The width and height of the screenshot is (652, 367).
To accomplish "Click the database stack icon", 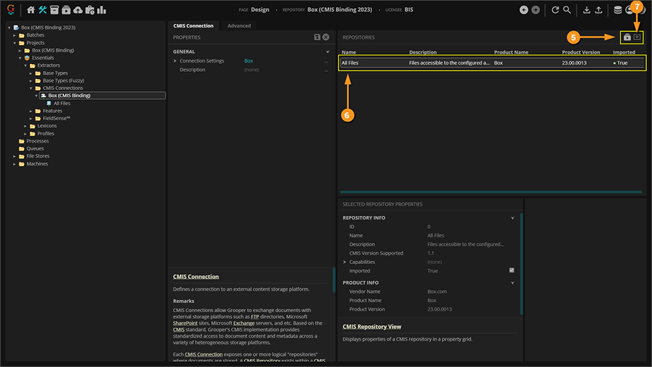I will (617, 10).
